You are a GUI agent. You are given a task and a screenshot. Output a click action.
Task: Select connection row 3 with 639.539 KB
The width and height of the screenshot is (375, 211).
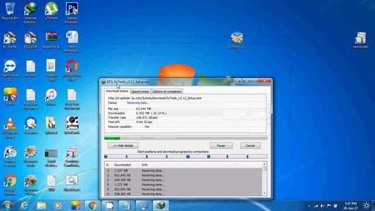[183, 180]
